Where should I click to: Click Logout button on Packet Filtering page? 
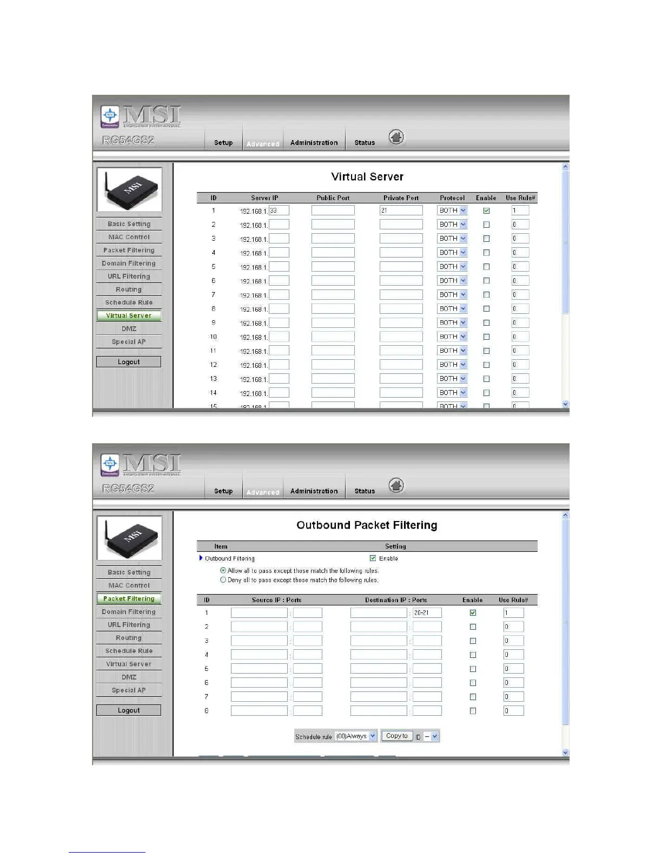129,710
